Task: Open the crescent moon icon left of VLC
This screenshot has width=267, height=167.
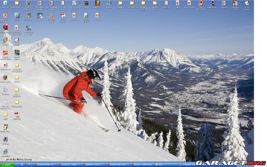Action: tap(40, 16)
